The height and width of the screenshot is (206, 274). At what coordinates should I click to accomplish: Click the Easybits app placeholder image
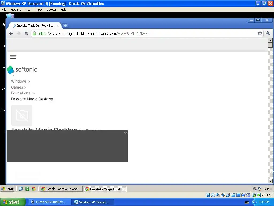click(x=22, y=115)
